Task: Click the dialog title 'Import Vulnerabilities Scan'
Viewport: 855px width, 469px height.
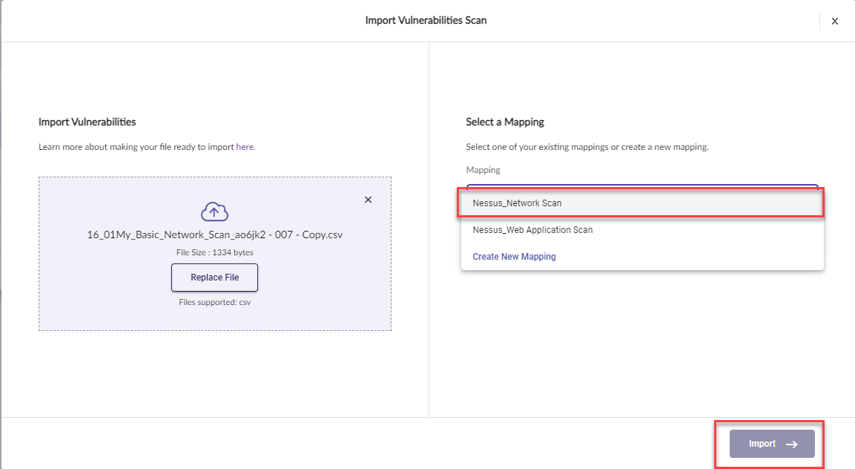Action: (x=426, y=21)
